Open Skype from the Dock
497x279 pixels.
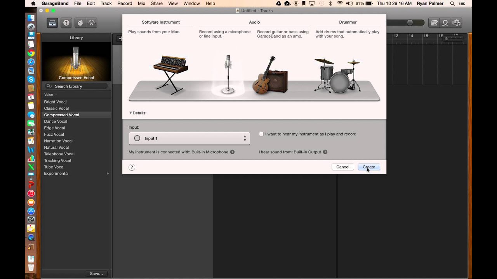[x=31, y=79]
